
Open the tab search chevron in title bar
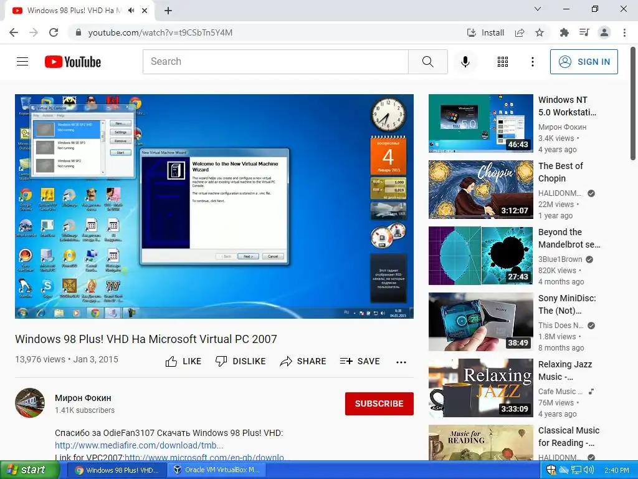point(538,9)
